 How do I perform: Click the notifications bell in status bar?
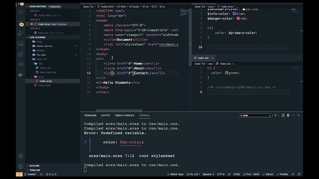[x=299, y=174]
